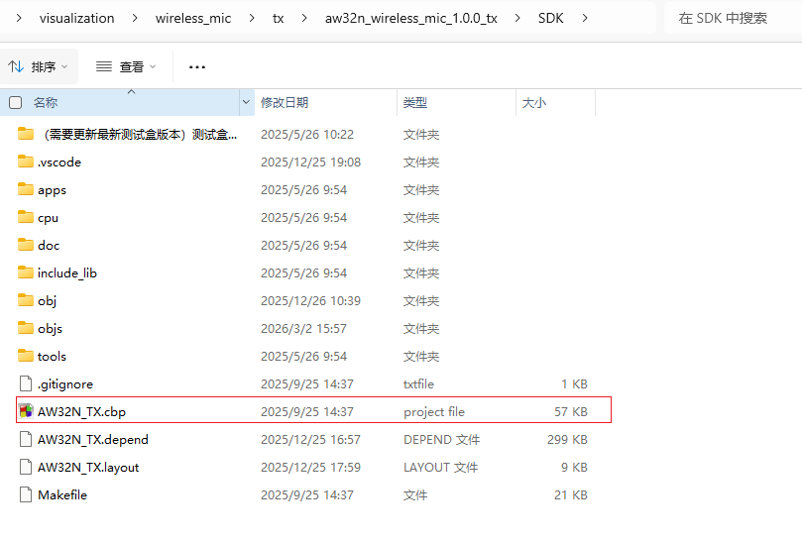The height and width of the screenshot is (543, 802).
Task: Click the AW32N_TX.depend file icon
Action: tap(26, 439)
